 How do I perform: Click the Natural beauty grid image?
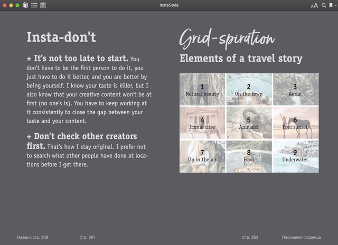(202, 90)
